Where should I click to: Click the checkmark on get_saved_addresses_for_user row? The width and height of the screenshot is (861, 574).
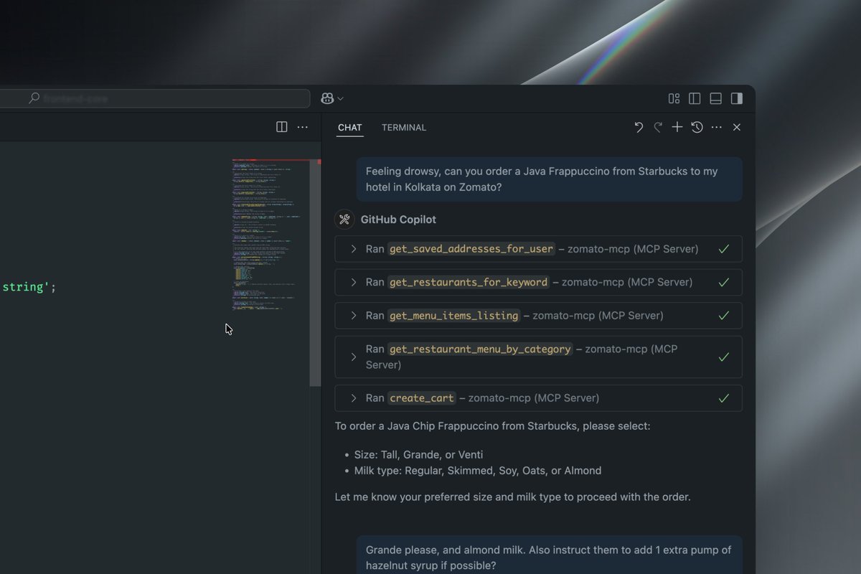click(724, 249)
